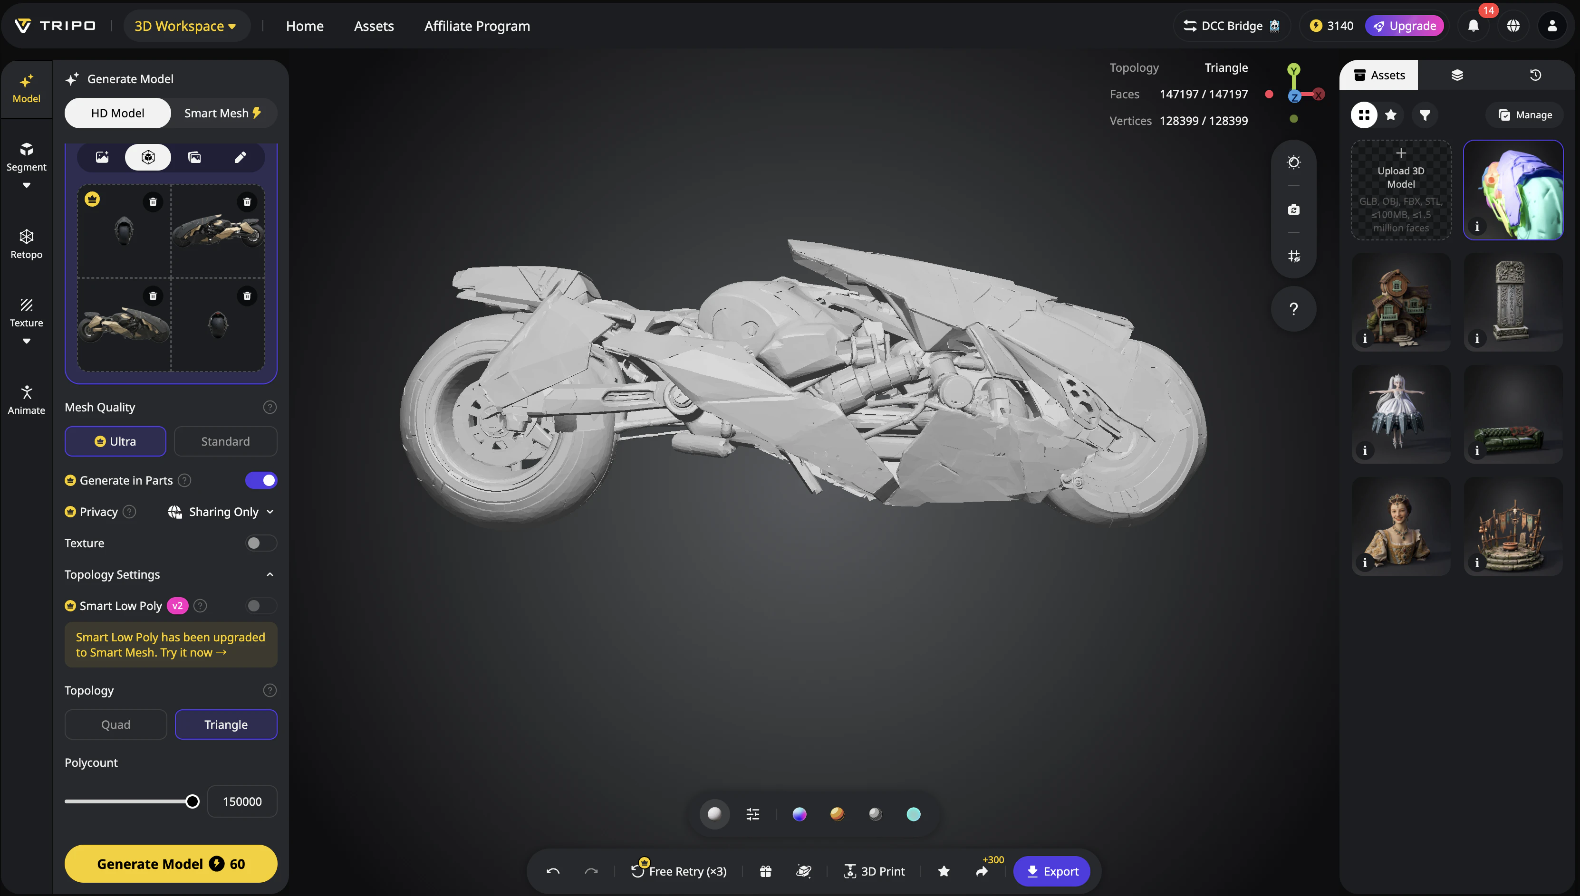The width and height of the screenshot is (1580, 896).
Task: Open notifications bell
Action: [x=1474, y=26]
